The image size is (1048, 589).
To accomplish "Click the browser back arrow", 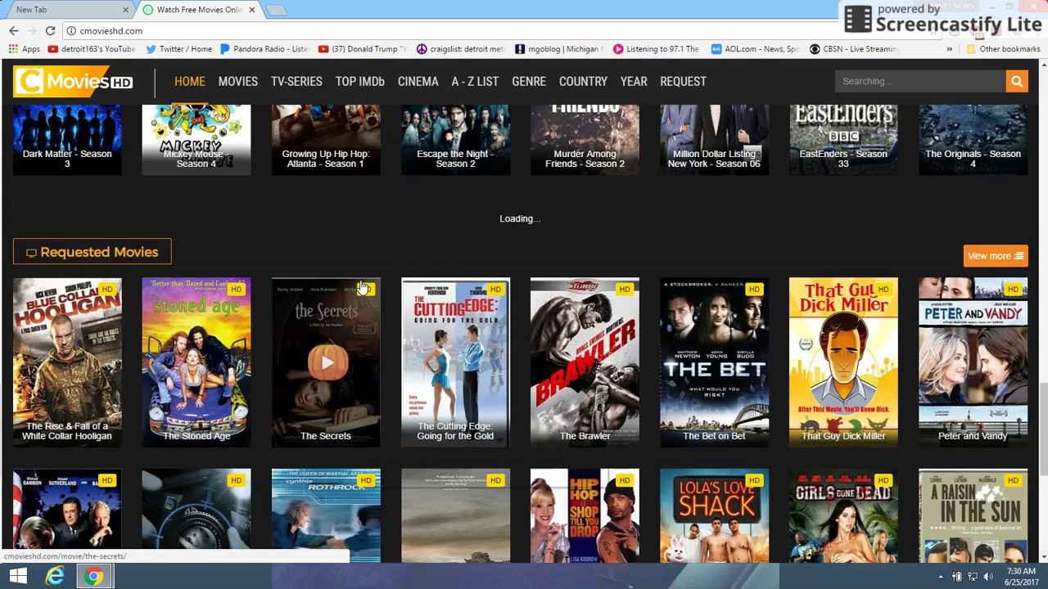I will (x=14, y=30).
